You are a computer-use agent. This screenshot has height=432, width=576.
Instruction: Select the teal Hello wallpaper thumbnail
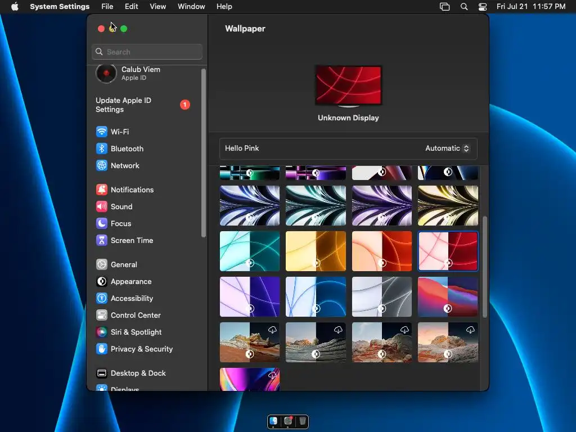[x=249, y=251]
